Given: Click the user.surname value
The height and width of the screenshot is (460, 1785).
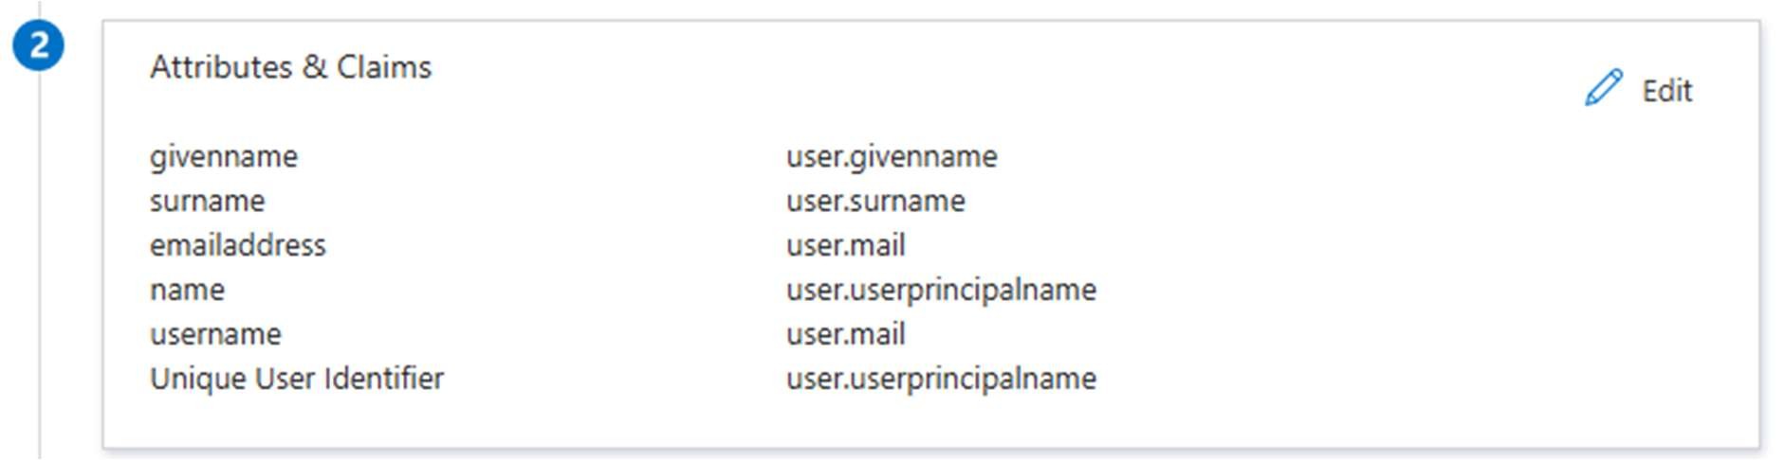Looking at the screenshot, I should [x=874, y=201].
